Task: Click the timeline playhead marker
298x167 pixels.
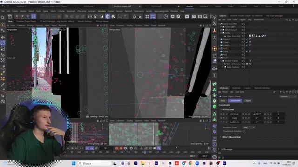Action: 145,152
